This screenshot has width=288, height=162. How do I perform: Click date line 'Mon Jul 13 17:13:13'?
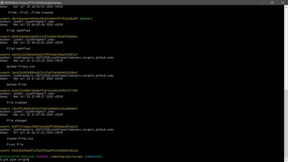click(31, 61)
